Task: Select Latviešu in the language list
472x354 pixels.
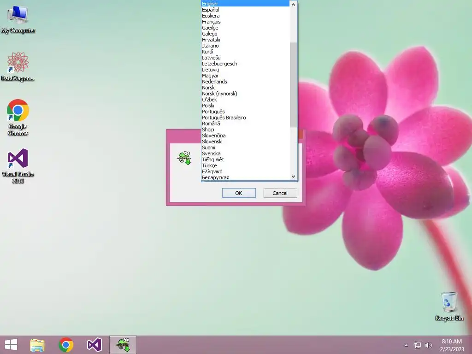Action: pyautogui.click(x=245, y=58)
